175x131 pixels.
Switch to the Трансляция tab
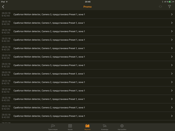tap(53, 127)
